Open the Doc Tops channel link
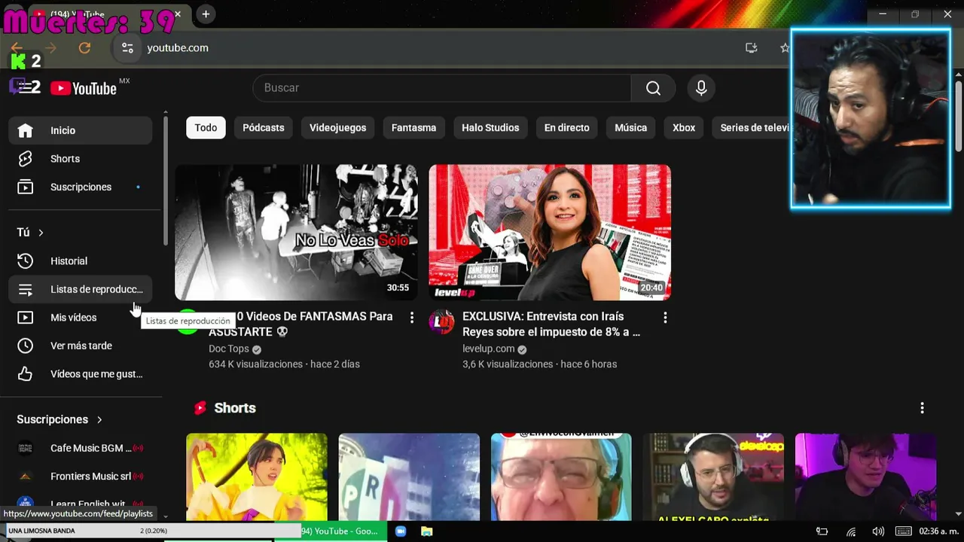The width and height of the screenshot is (964, 542). (x=228, y=349)
